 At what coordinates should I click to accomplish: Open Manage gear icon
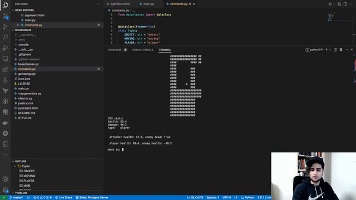(5, 190)
